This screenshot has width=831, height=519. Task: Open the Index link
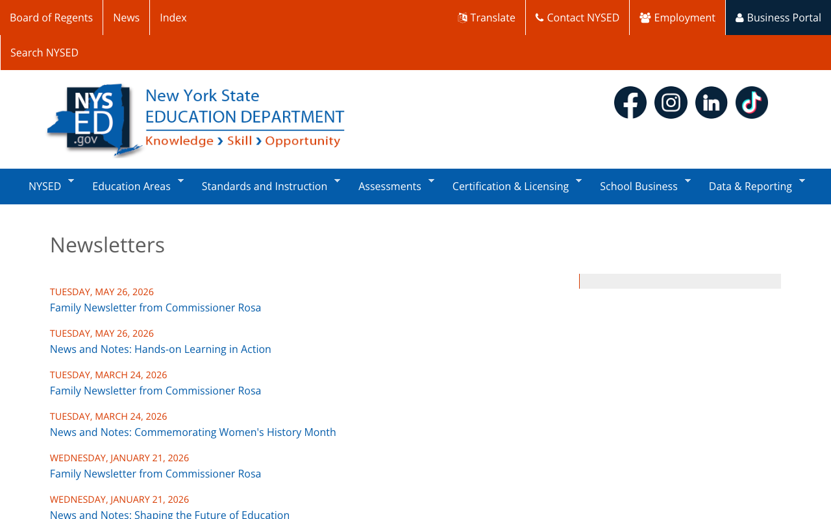click(x=173, y=18)
